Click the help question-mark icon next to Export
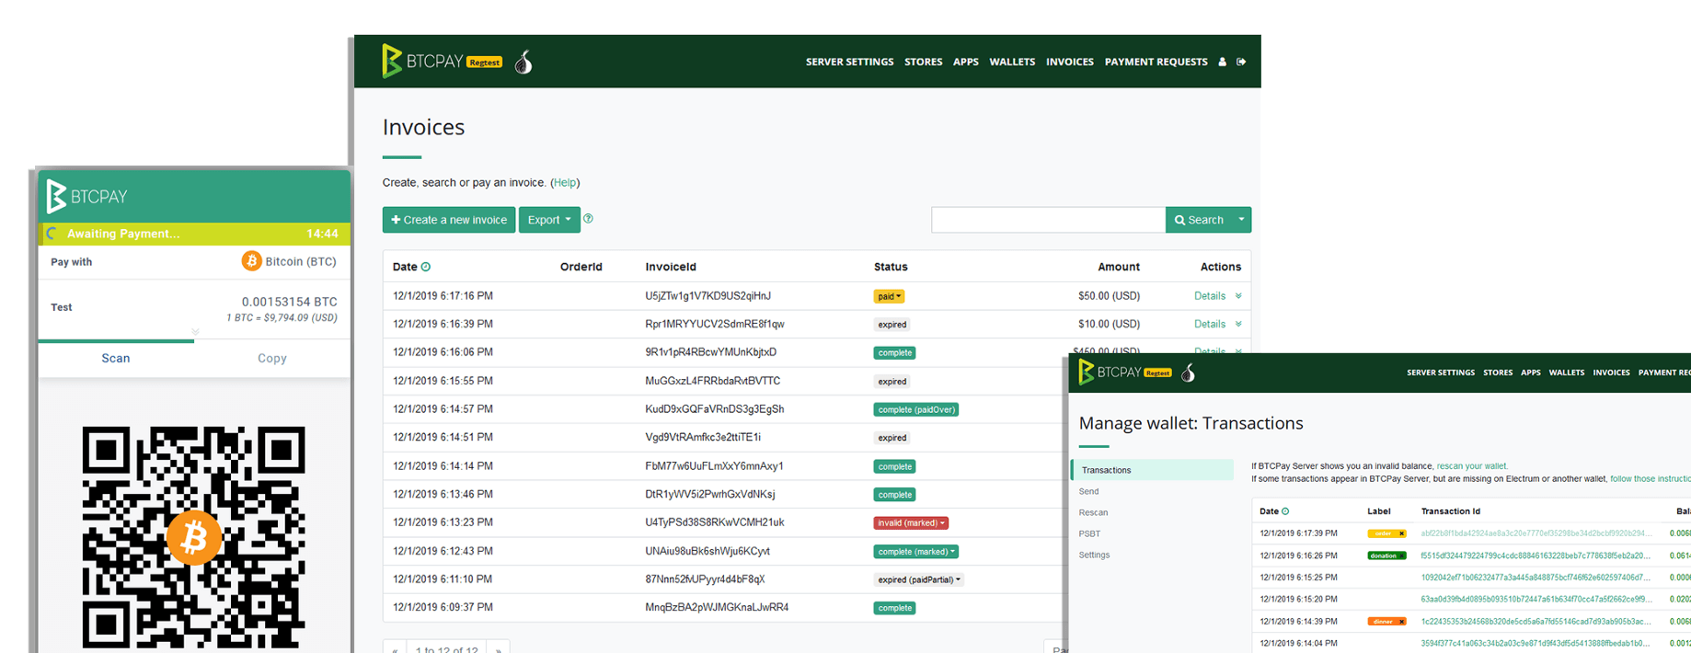 [588, 219]
